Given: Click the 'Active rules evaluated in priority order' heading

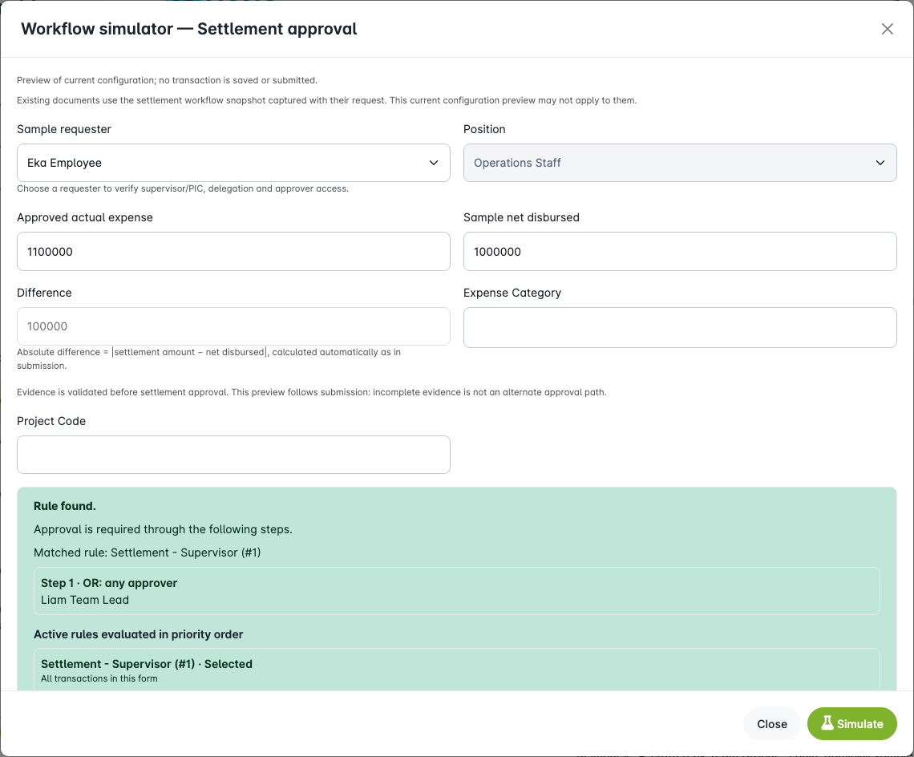Looking at the screenshot, I should point(138,634).
